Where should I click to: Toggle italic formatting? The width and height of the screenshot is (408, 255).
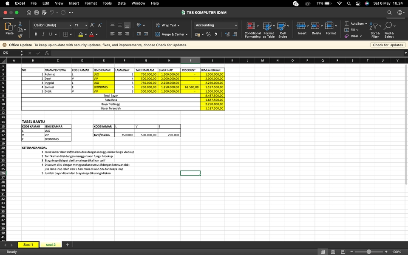pos(43,34)
